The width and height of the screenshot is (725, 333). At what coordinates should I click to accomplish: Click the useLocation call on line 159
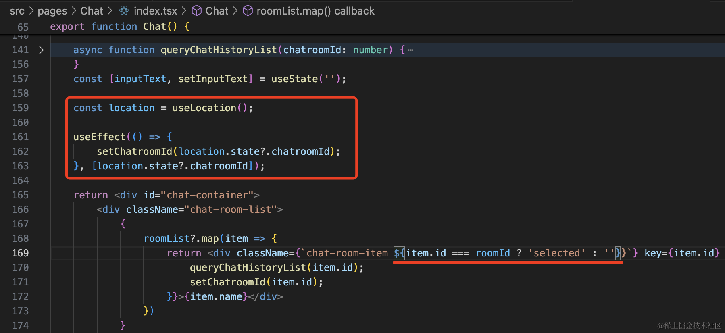tap(204, 108)
